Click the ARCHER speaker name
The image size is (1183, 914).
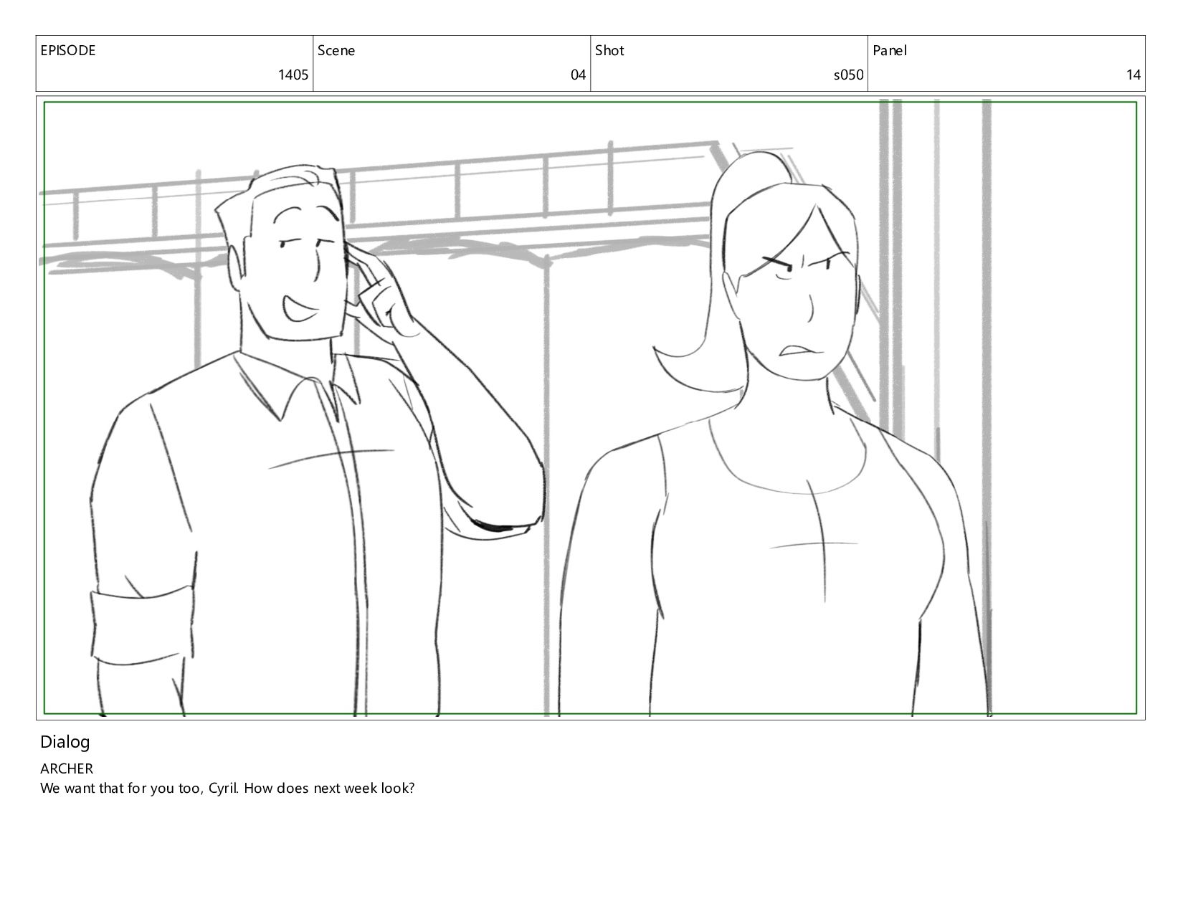[67, 768]
